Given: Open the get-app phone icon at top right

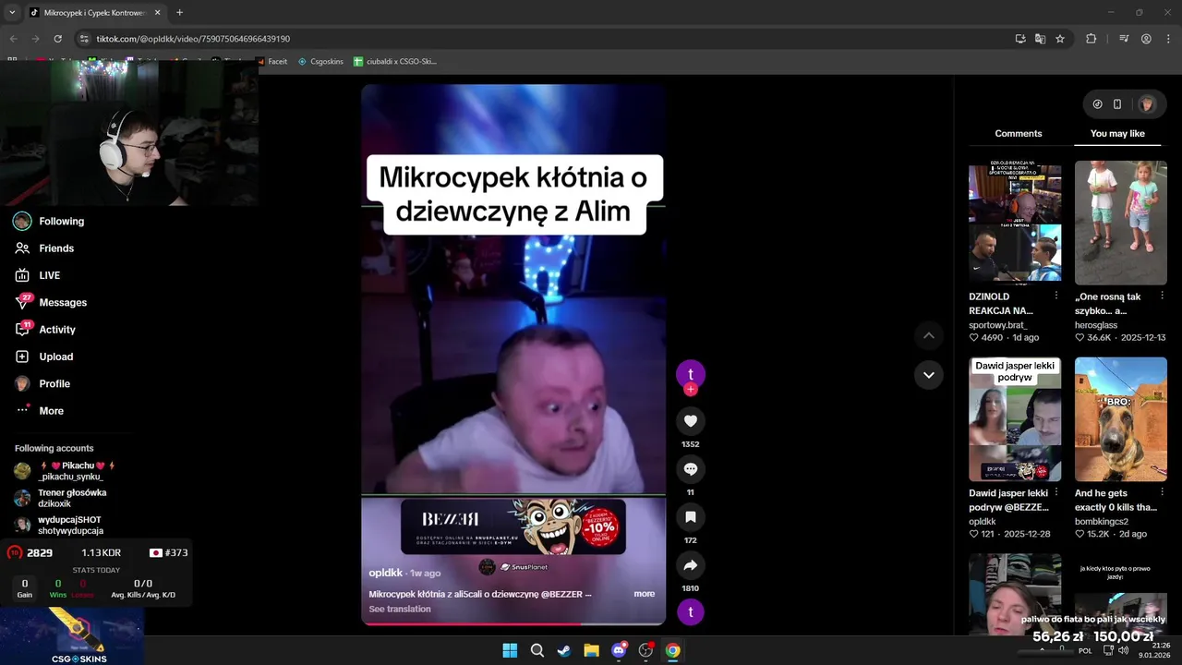Looking at the screenshot, I should (x=1117, y=104).
